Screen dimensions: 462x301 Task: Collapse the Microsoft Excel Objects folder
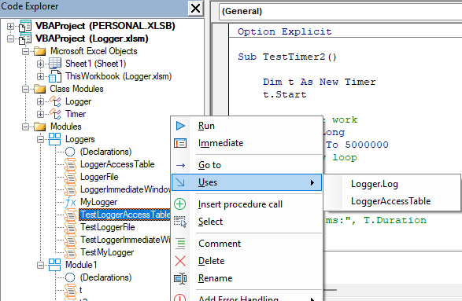26,52
